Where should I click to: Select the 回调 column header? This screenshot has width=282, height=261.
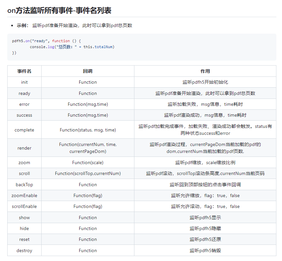[88, 71]
